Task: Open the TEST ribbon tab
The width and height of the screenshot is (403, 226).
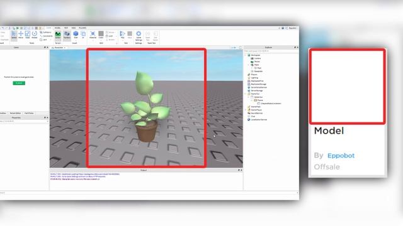Action: (66, 28)
